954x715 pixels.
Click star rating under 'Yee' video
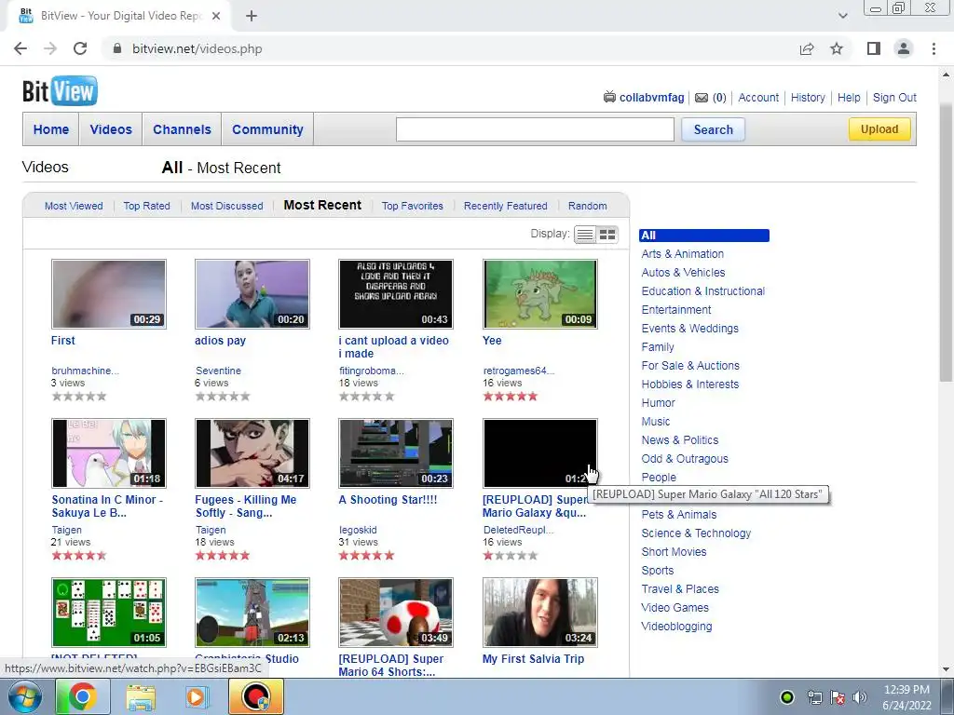pos(511,397)
